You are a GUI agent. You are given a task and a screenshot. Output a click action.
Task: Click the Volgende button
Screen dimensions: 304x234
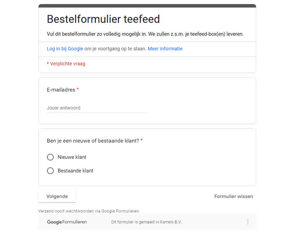[x=57, y=196]
